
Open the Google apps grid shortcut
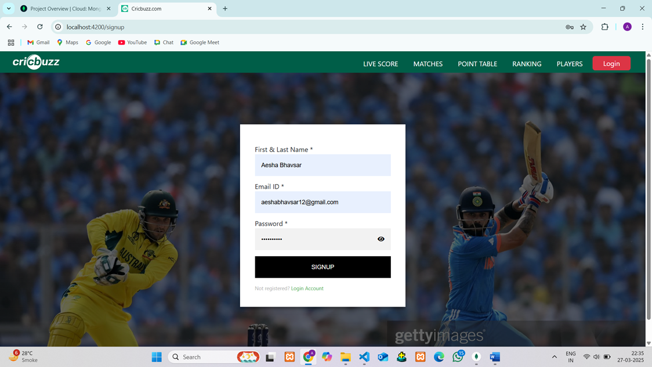(11, 42)
